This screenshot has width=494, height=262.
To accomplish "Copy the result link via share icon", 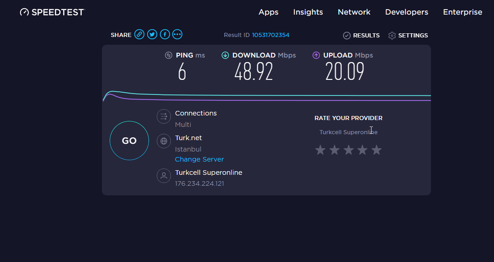I will pos(139,34).
